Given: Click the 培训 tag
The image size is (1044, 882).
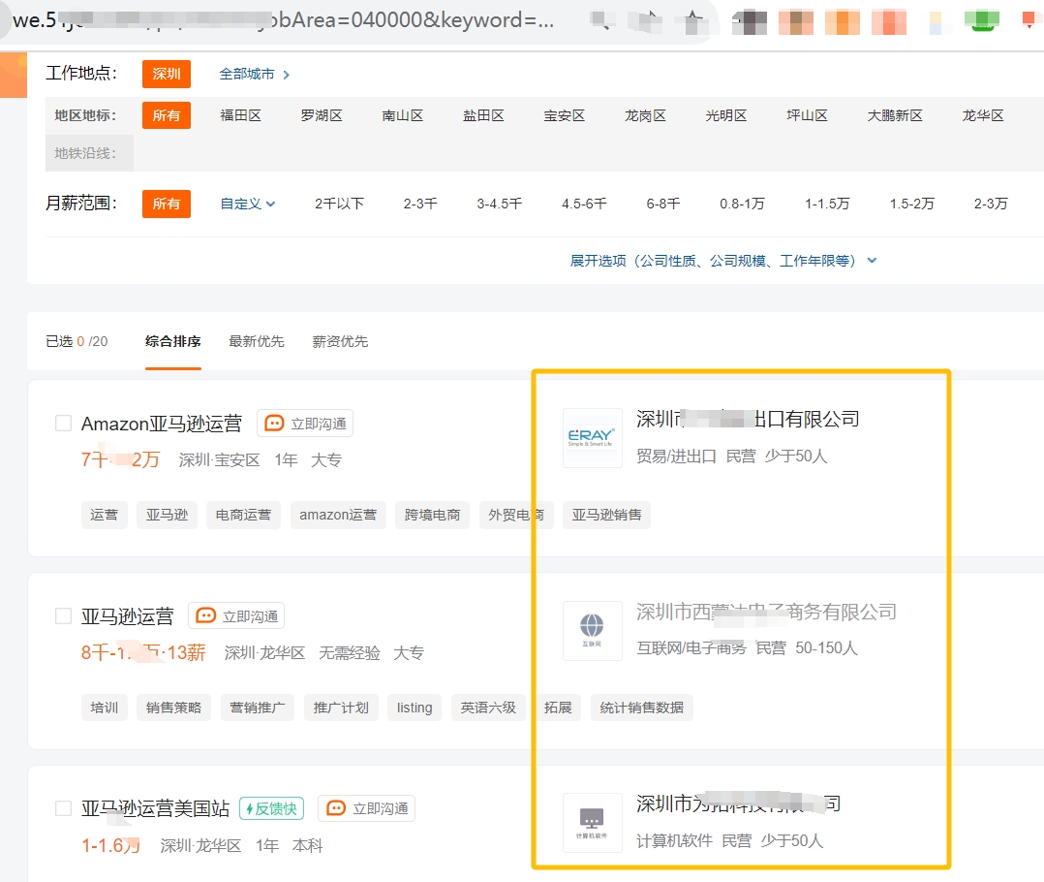Looking at the screenshot, I should tap(104, 708).
